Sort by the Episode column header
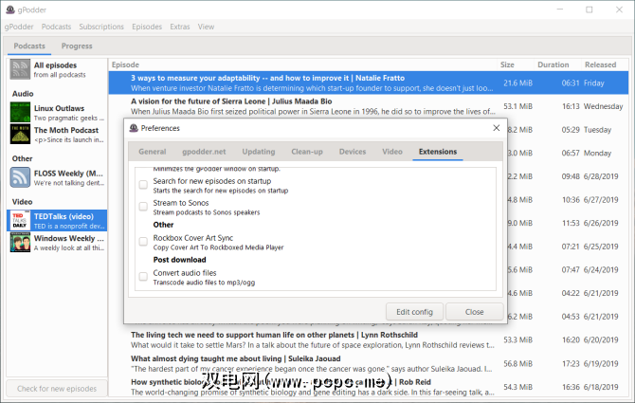Screen dimensions: 635x403 pos(302,64)
